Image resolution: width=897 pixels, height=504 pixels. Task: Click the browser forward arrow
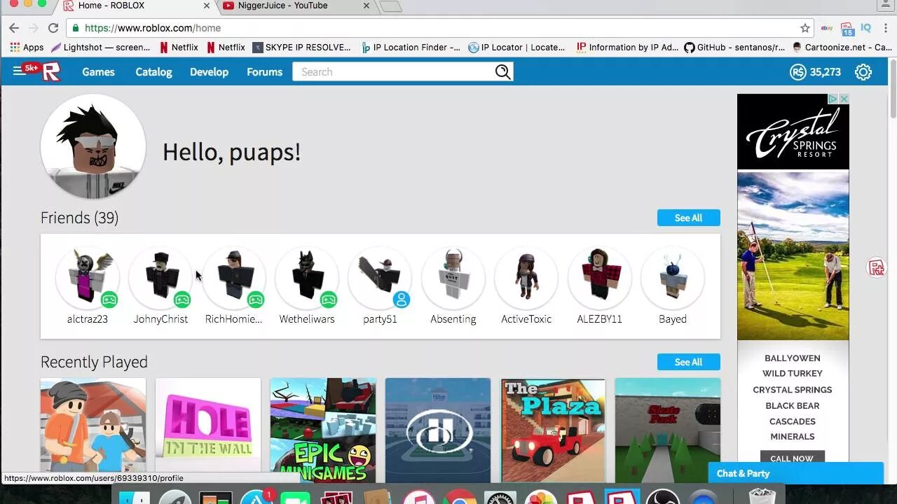pos(33,28)
